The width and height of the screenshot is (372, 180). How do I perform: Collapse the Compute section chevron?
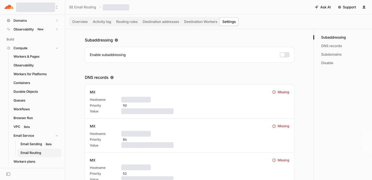click(57, 48)
